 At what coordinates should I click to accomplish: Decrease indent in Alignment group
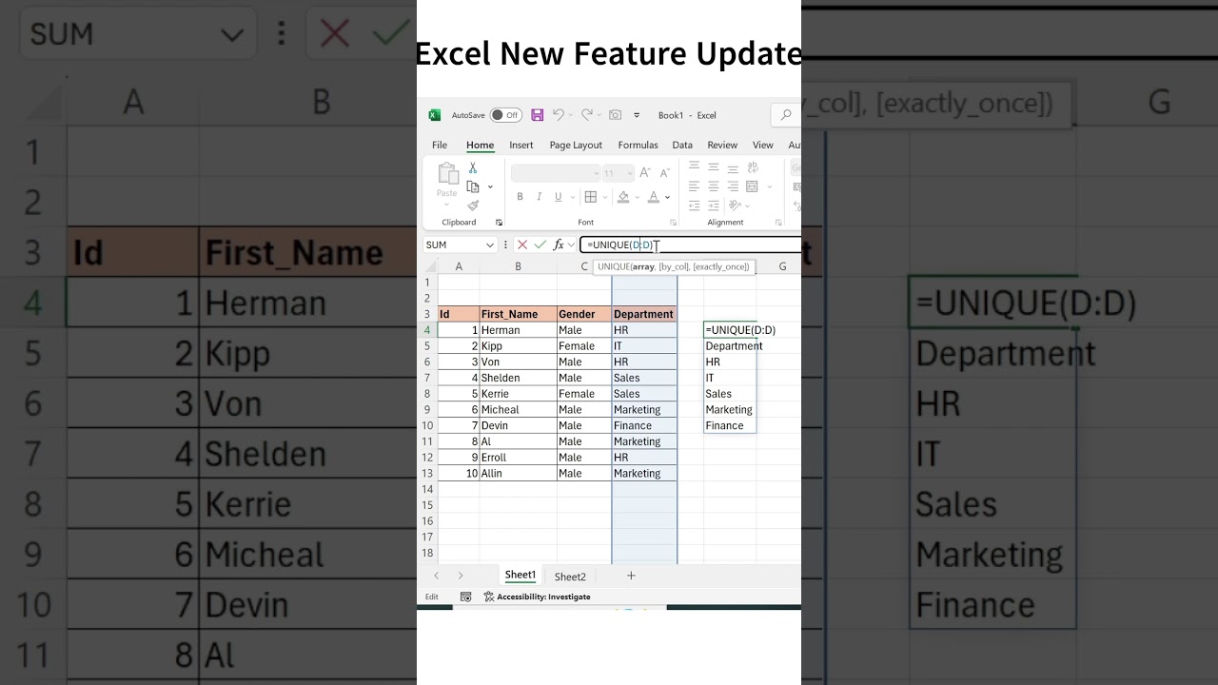[694, 205]
